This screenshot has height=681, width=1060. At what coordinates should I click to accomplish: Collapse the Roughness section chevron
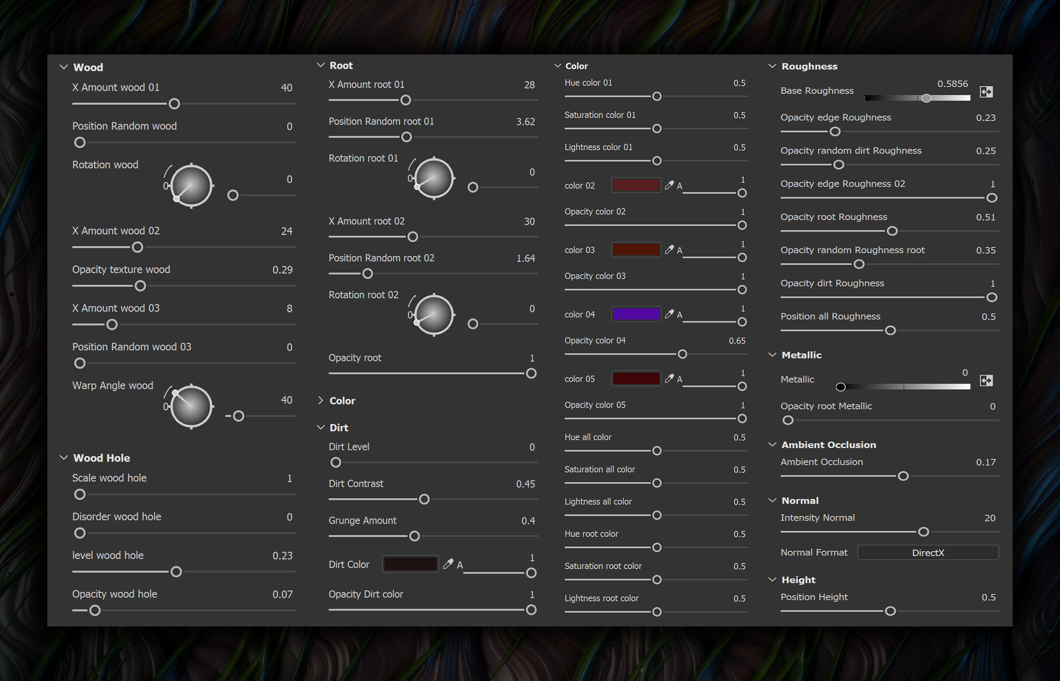[772, 66]
